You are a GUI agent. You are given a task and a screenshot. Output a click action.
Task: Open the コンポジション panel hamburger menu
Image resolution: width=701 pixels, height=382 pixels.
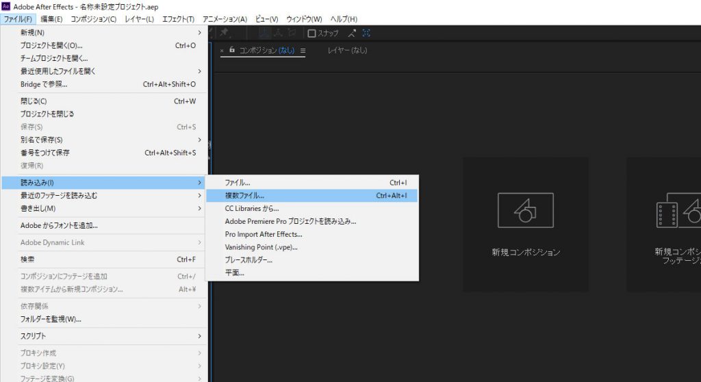pos(303,51)
